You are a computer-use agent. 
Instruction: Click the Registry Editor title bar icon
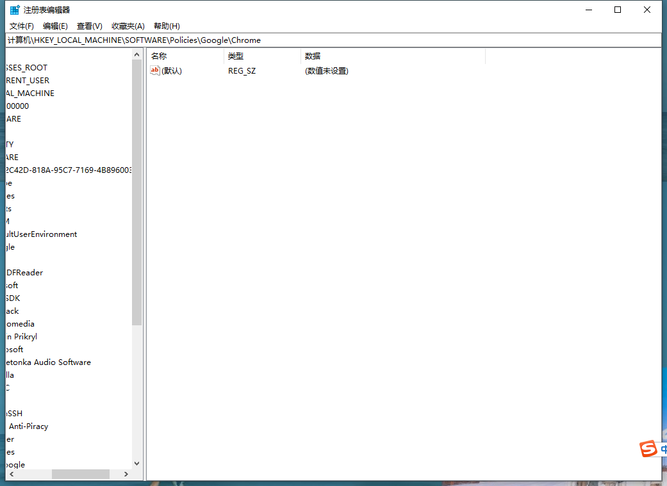click(15, 10)
